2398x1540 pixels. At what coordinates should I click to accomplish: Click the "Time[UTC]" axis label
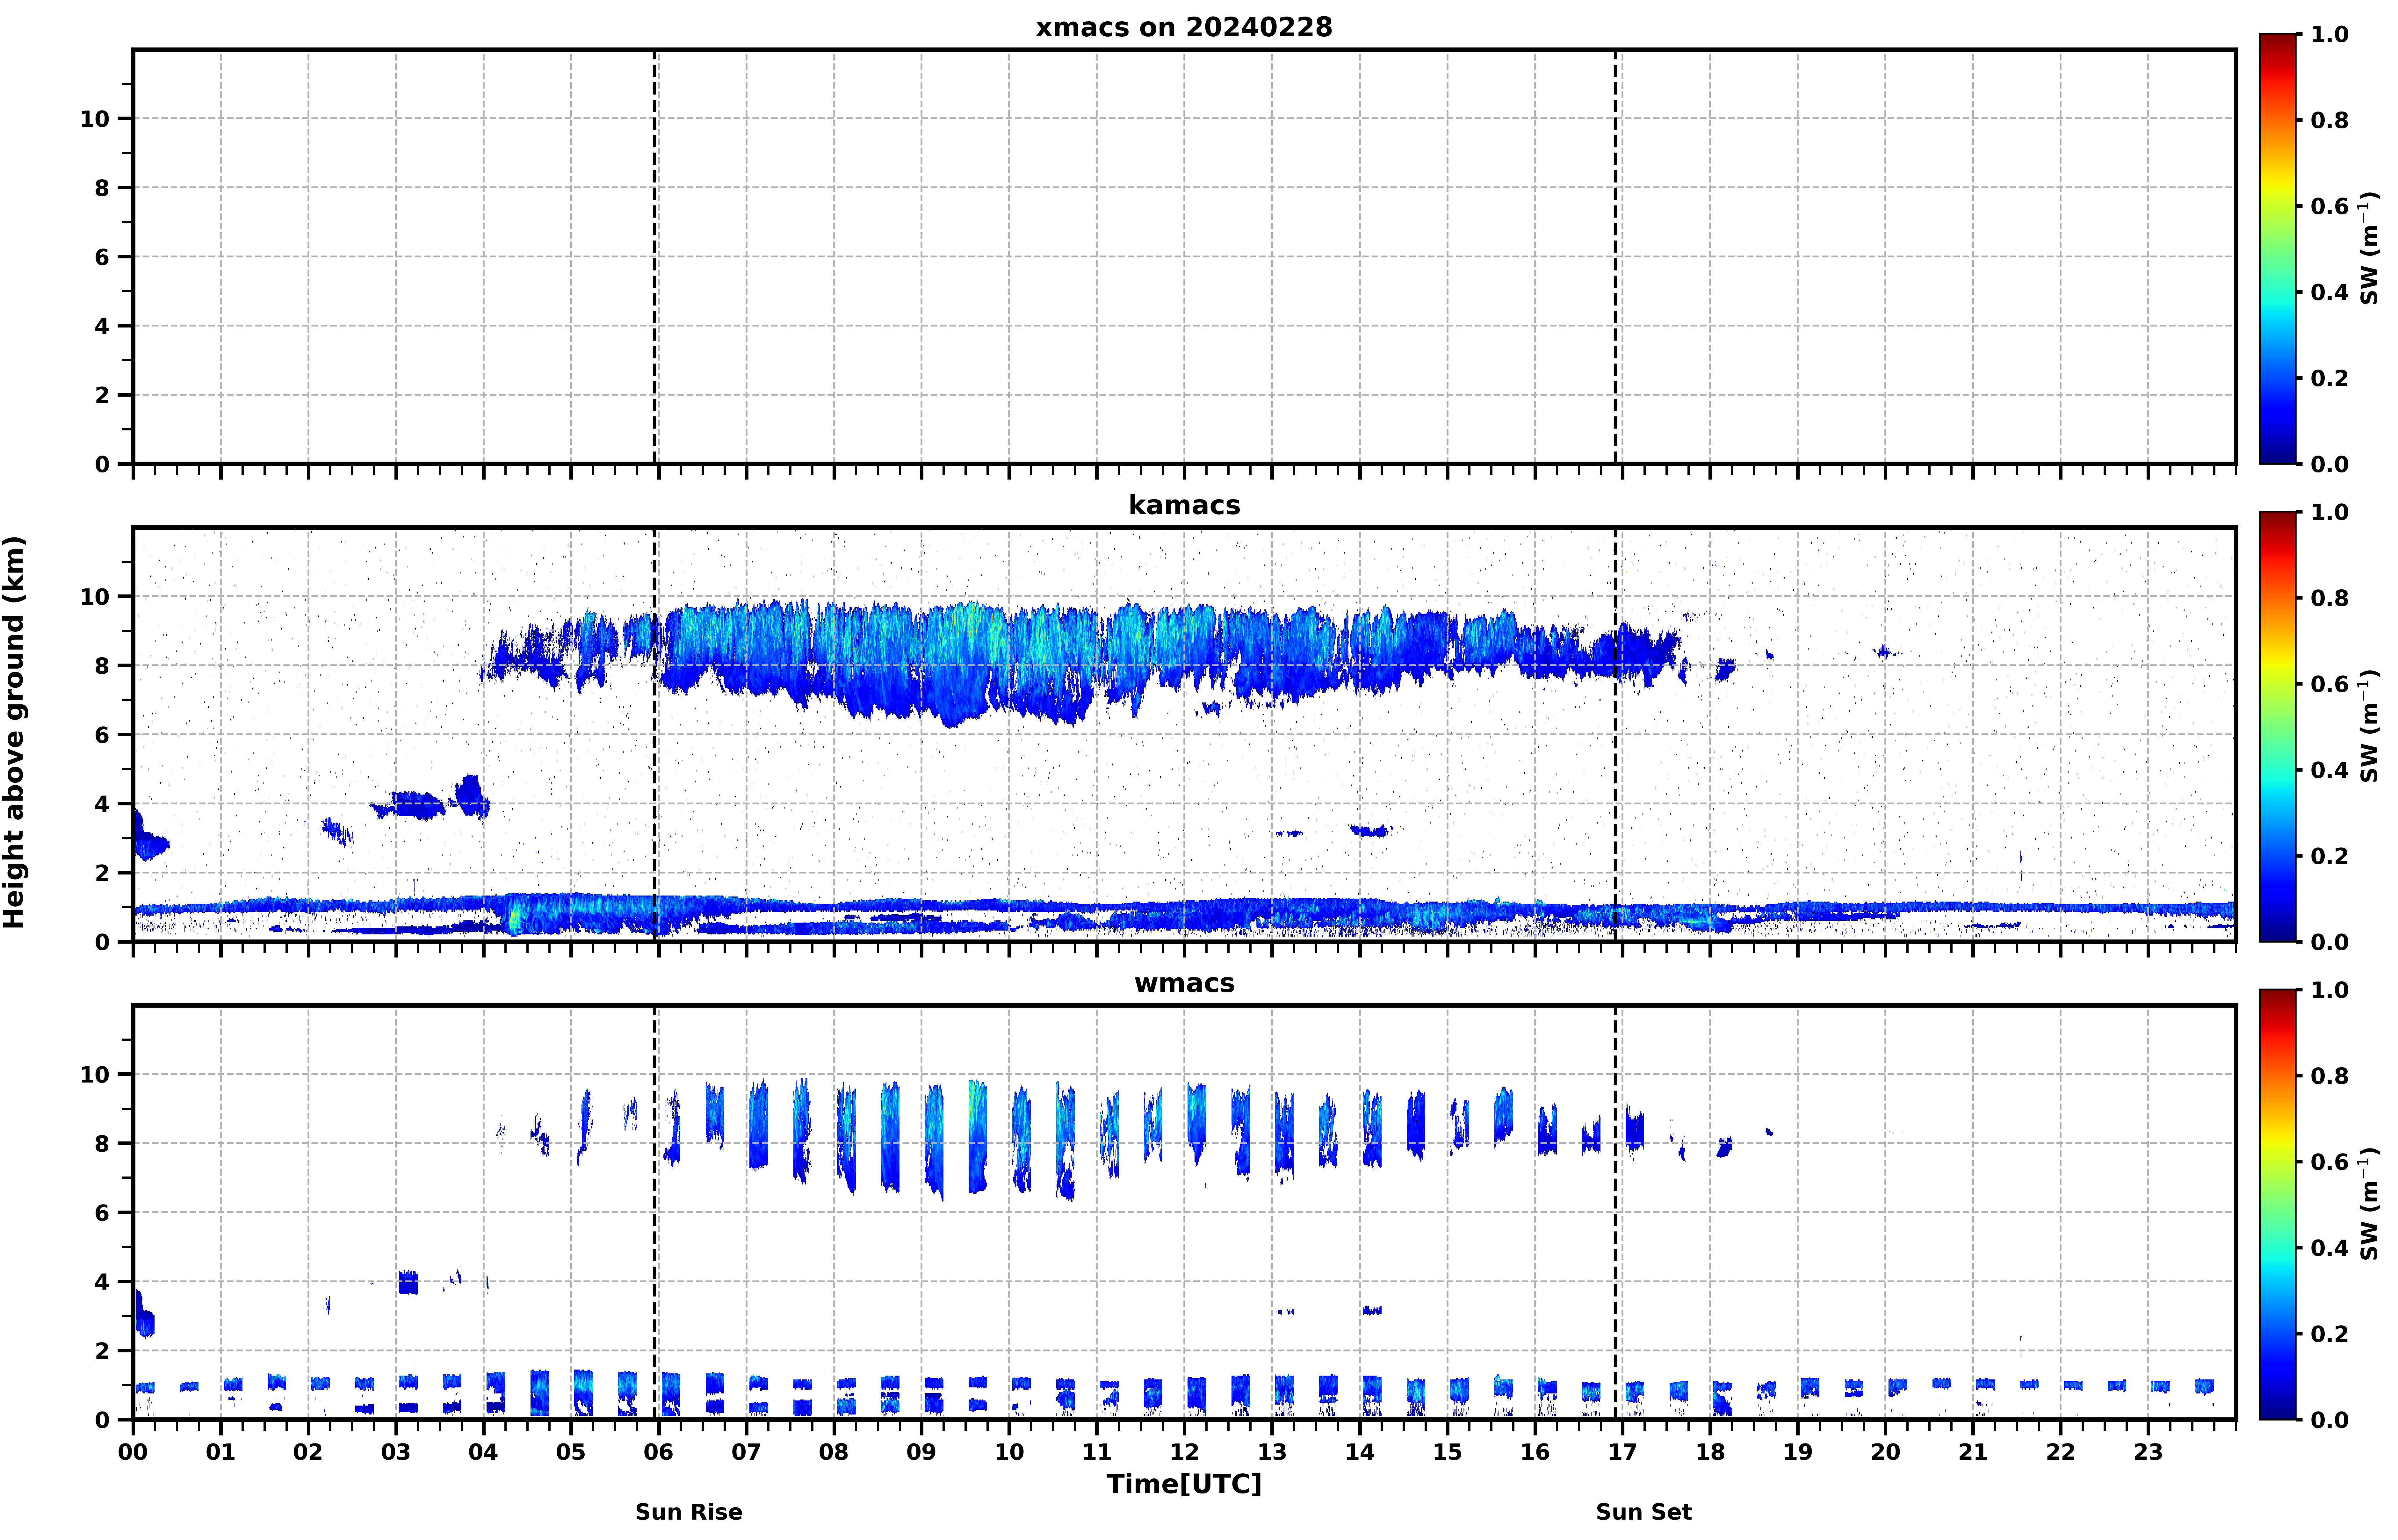pos(1184,1484)
